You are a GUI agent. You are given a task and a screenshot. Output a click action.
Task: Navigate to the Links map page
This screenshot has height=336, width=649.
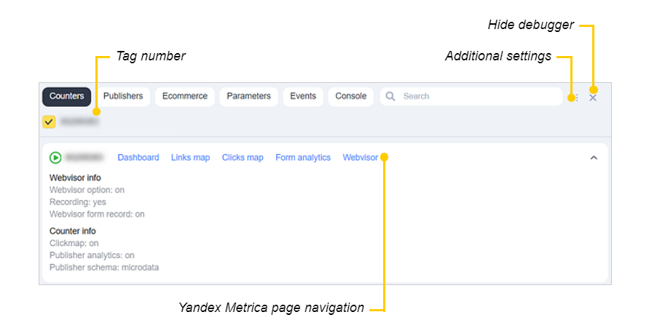pyautogui.click(x=190, y=157)
